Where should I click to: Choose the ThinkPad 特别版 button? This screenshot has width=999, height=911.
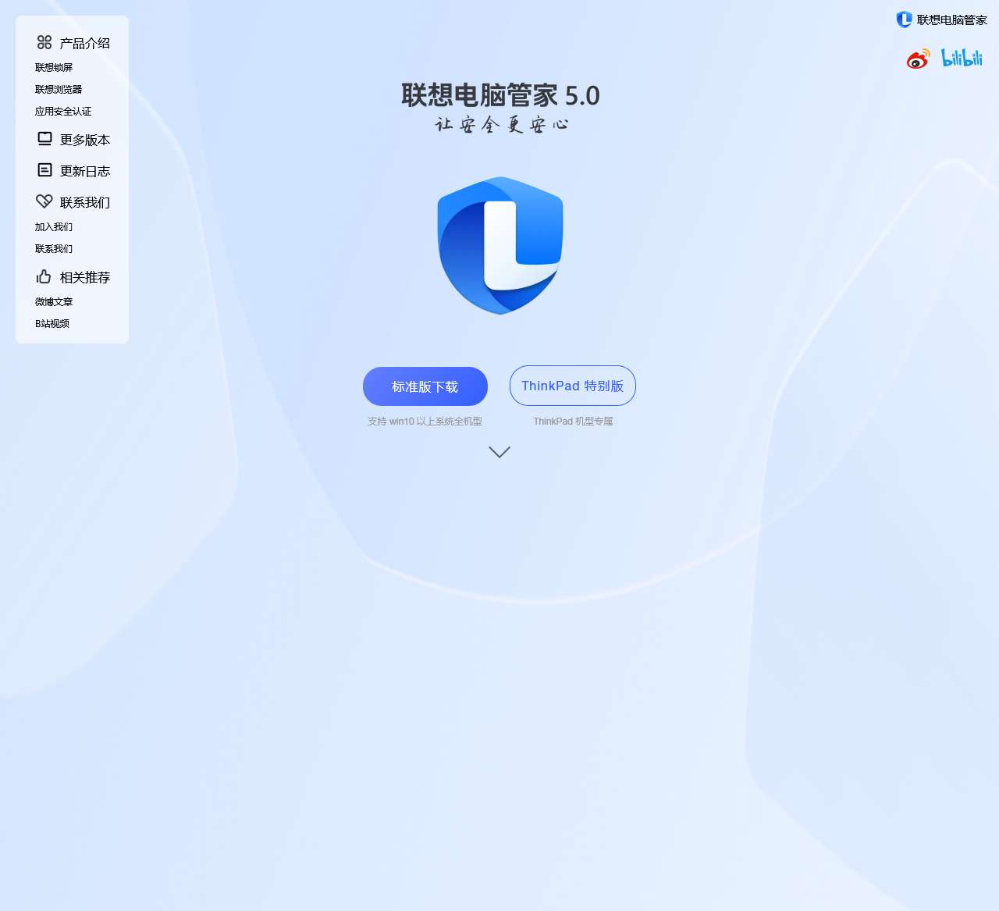point(573,386)
